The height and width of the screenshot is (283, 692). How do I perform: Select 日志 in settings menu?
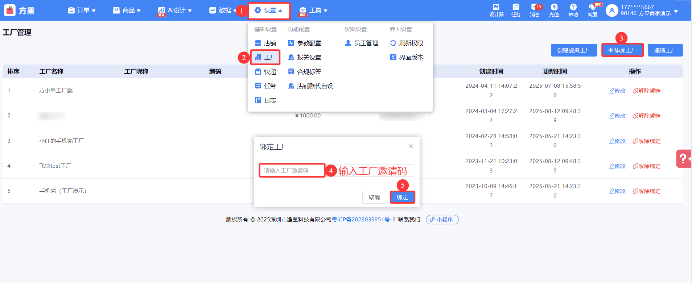pos(265,100)
